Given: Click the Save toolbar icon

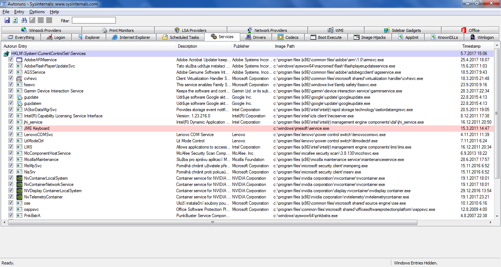Looking at the screenshot, I should 7,20.
